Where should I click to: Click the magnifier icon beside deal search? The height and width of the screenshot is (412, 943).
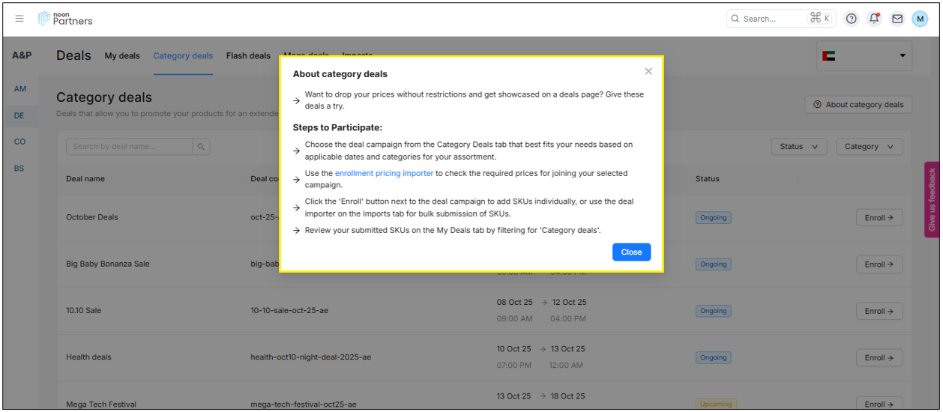tap(201, 147)
